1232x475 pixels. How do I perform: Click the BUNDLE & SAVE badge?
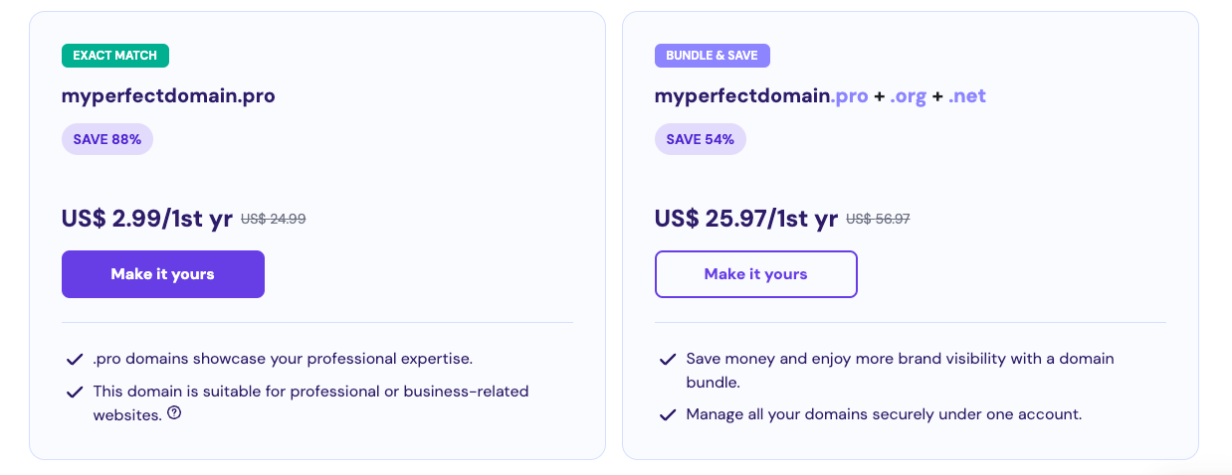coord(712,56)
